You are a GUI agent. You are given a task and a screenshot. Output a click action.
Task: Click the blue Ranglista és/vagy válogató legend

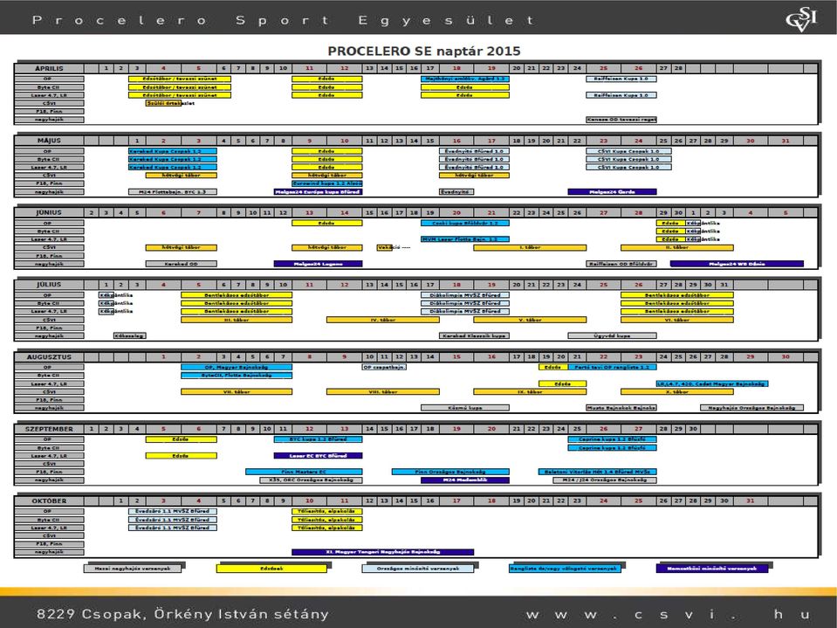click(565, 569)
